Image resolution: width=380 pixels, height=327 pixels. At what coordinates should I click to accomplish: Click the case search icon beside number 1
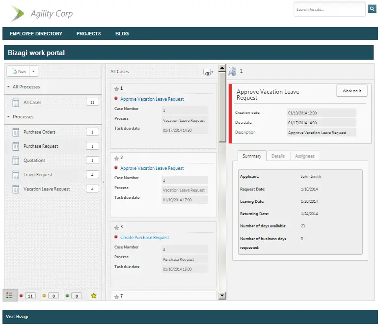pos(232,71)
